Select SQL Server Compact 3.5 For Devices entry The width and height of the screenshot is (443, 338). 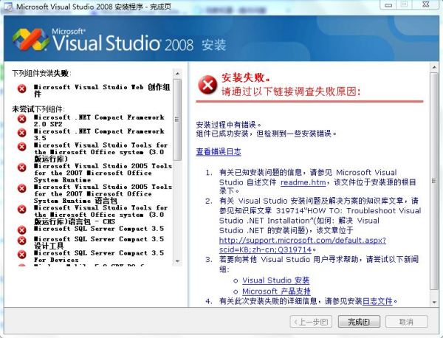[99, 256]
